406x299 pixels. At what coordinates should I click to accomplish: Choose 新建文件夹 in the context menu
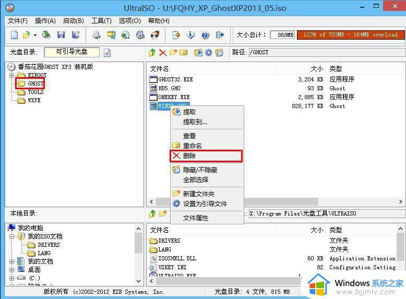[207, 194]
